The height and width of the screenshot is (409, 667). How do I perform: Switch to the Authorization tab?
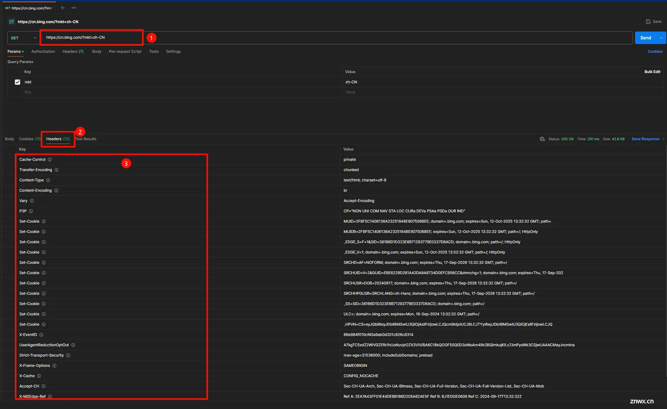43,52
